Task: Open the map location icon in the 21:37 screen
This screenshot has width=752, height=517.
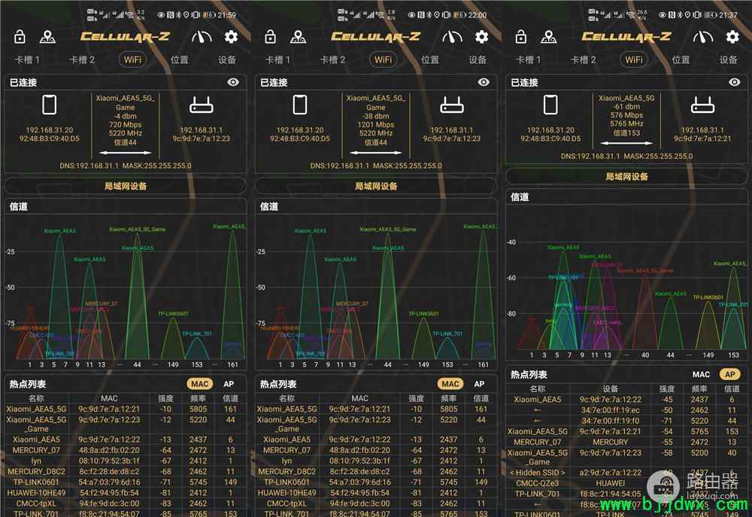Action: coord(549,36)
